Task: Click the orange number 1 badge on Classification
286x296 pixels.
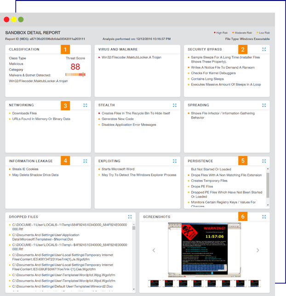Action: 66,49
